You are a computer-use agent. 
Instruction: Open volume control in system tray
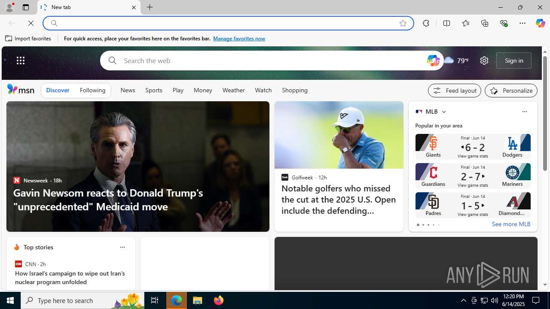point(495,300)
